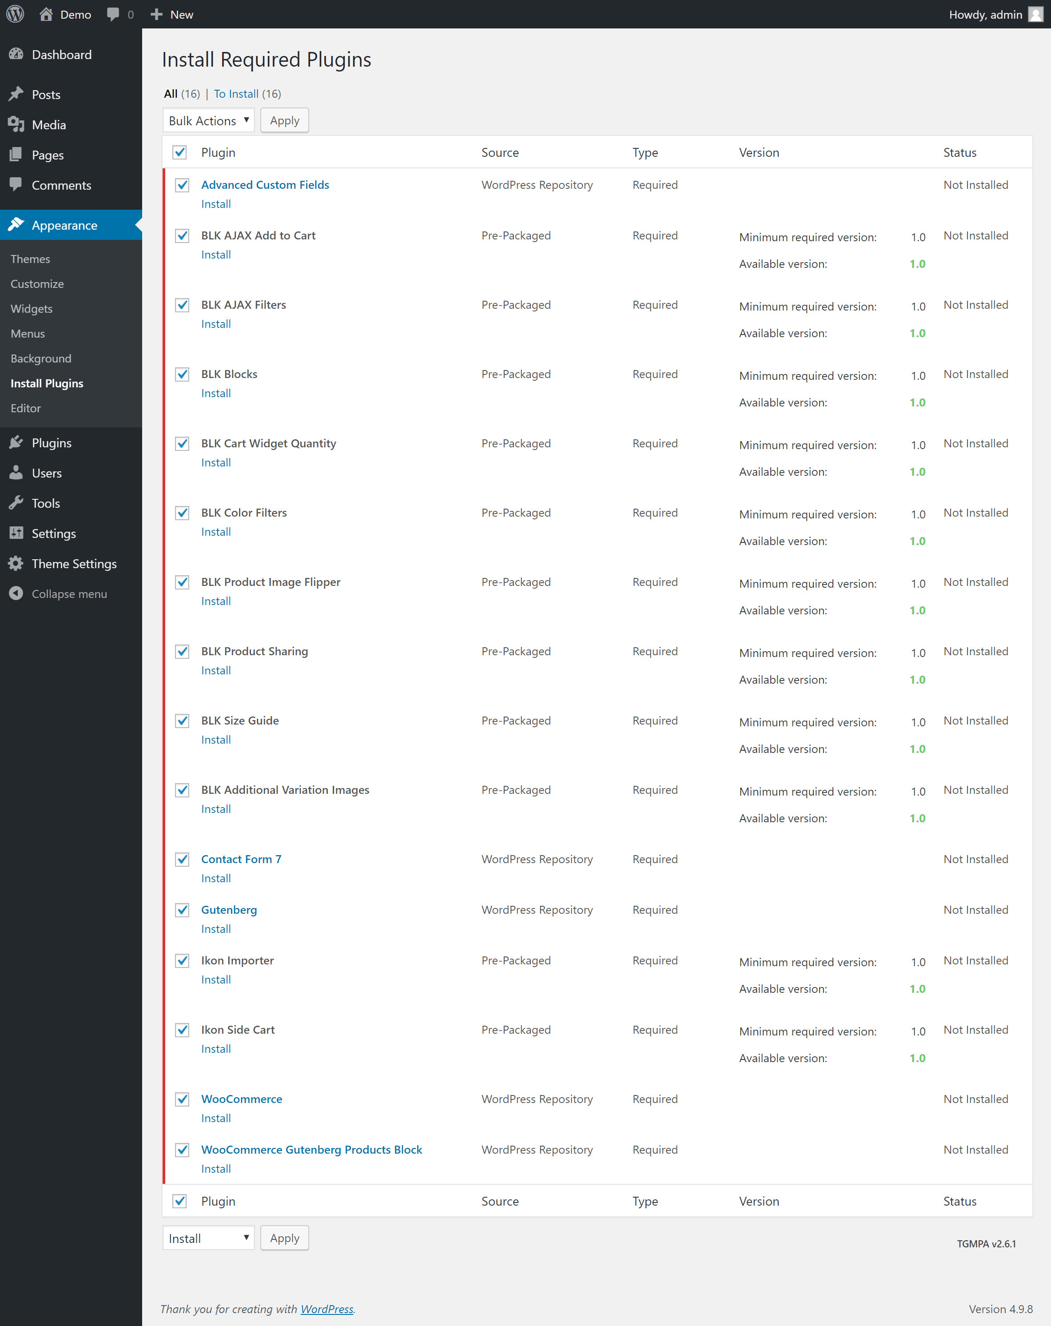
Task: Sort by the Plugin column header
Action: tap(218, 152)
